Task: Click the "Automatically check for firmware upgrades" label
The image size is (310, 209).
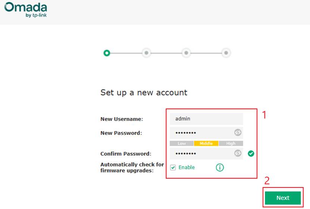Action: (x=132, y=168)
